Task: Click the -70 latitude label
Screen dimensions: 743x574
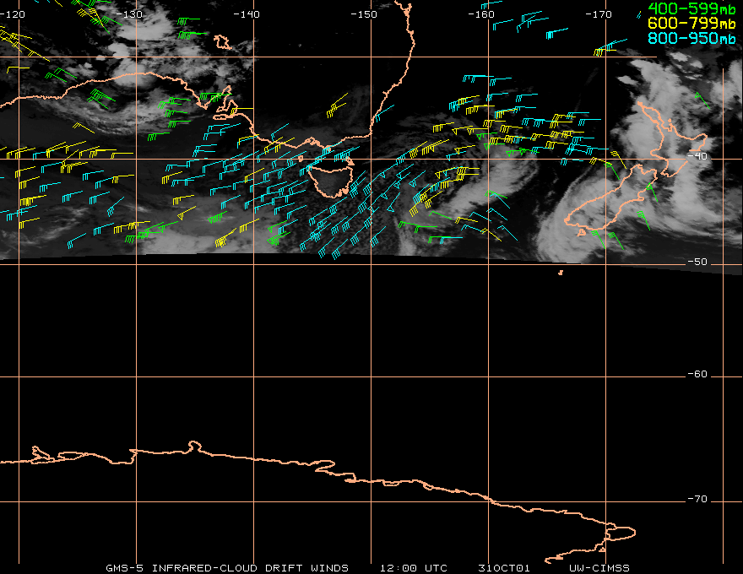Action: tap(697, 499)
